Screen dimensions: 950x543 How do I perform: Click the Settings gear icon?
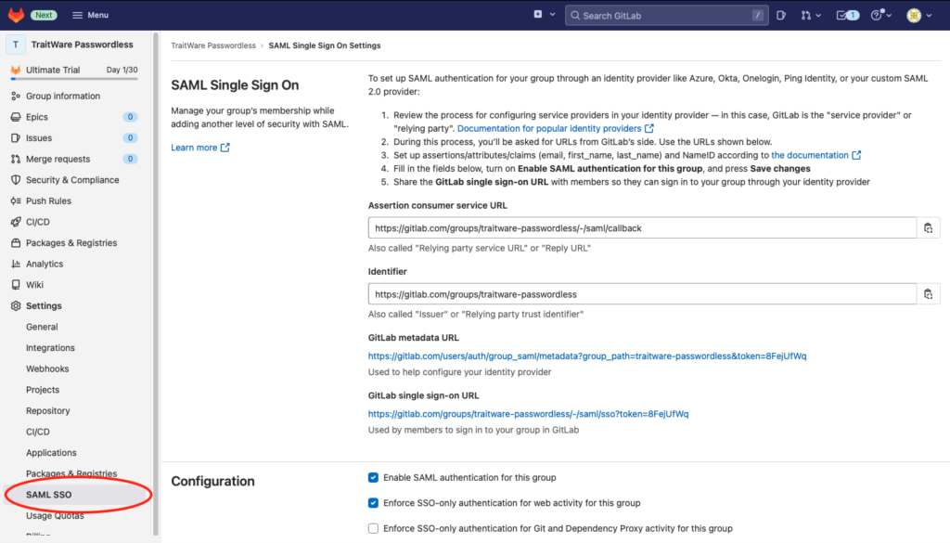(16, 306)
